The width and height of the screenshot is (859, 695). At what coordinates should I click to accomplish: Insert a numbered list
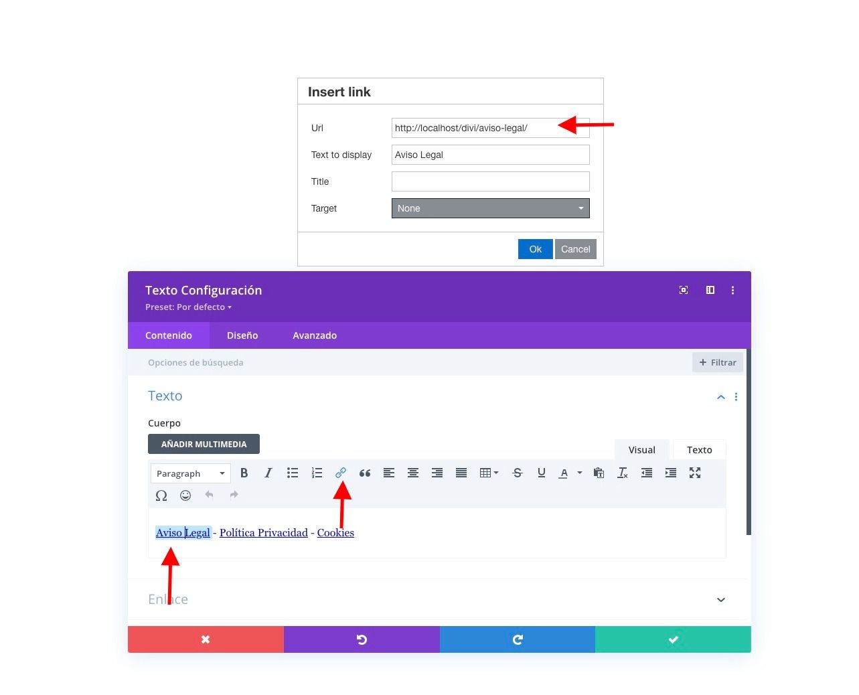(x=317, y=473)
